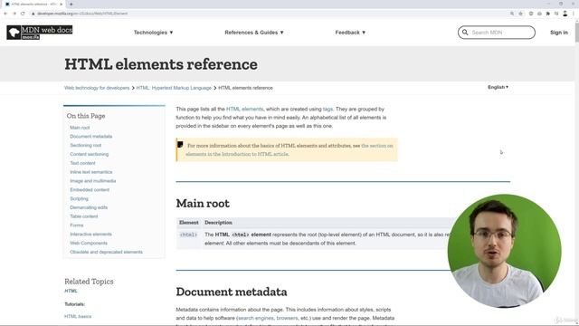The height and width of the screenshot is (326, 579).
Task: Jump to Inline text semantics
Action: click(90, 172)
